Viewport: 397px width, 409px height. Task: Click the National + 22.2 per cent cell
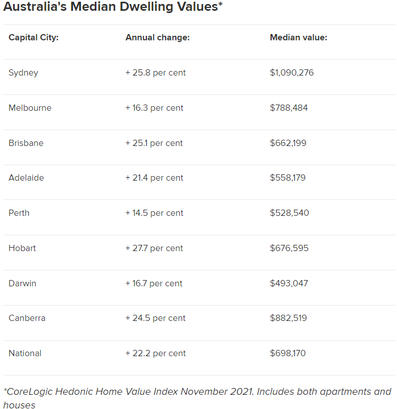(x=155, y=353)
